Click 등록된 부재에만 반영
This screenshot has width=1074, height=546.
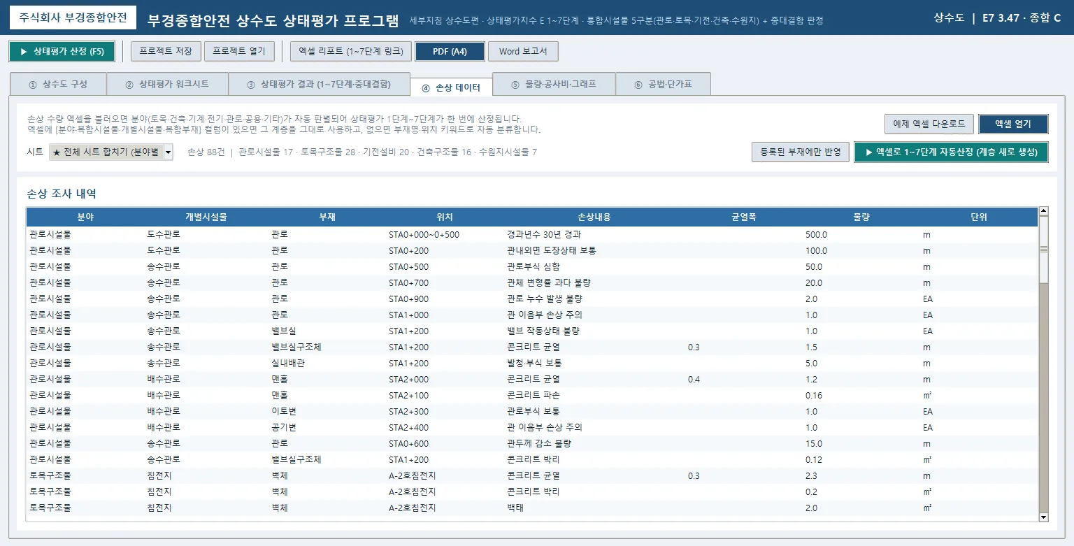click(x=801, y=152)
